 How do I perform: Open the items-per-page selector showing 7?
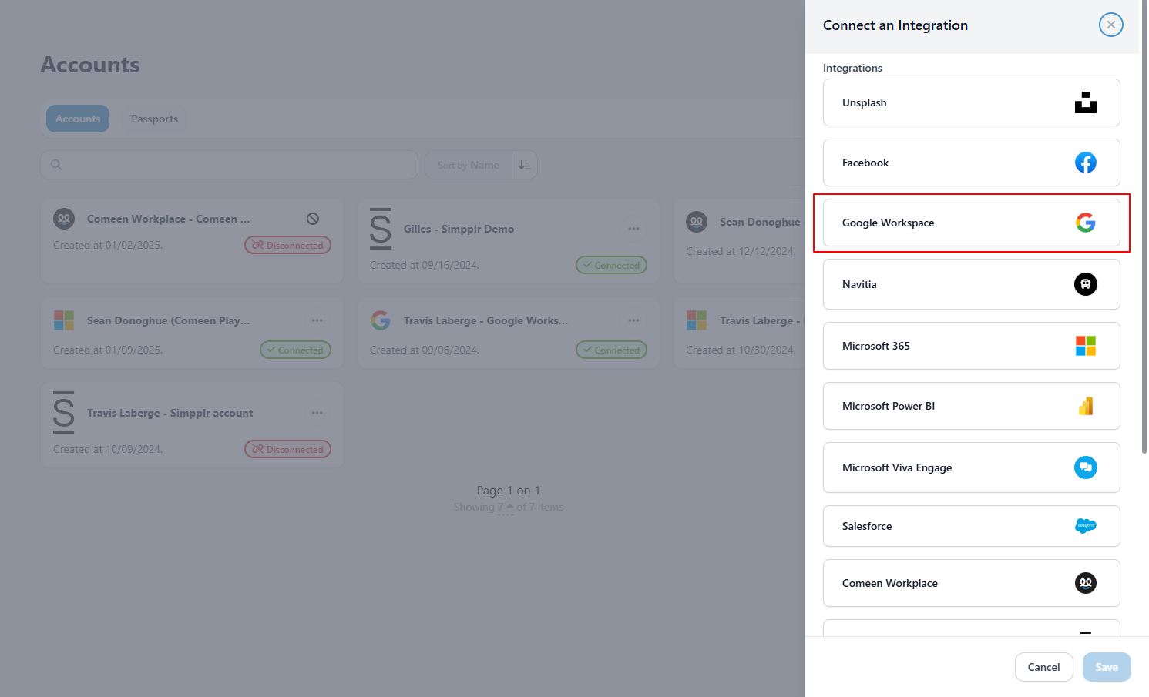coord(505,507)
